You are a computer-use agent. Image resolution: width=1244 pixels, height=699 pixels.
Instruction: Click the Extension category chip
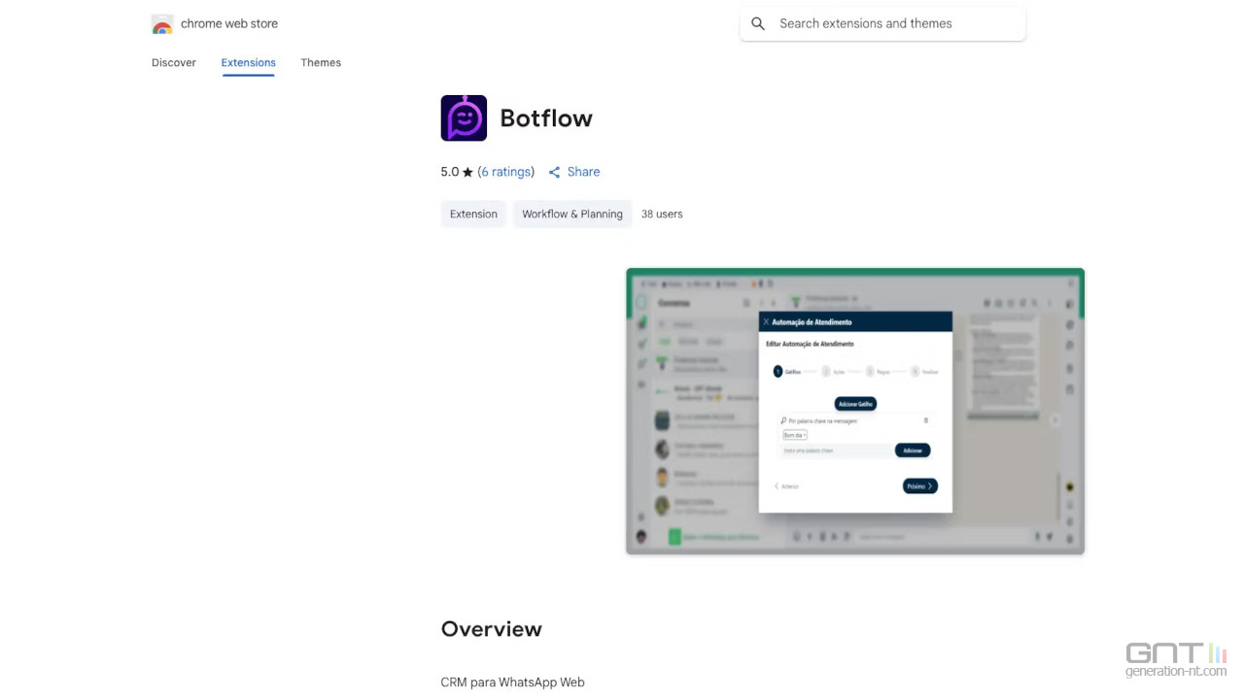click(x=473, y=215)
